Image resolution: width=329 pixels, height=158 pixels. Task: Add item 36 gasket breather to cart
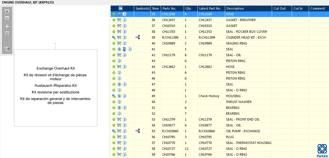pyautogui.click(x=119, y=20)
